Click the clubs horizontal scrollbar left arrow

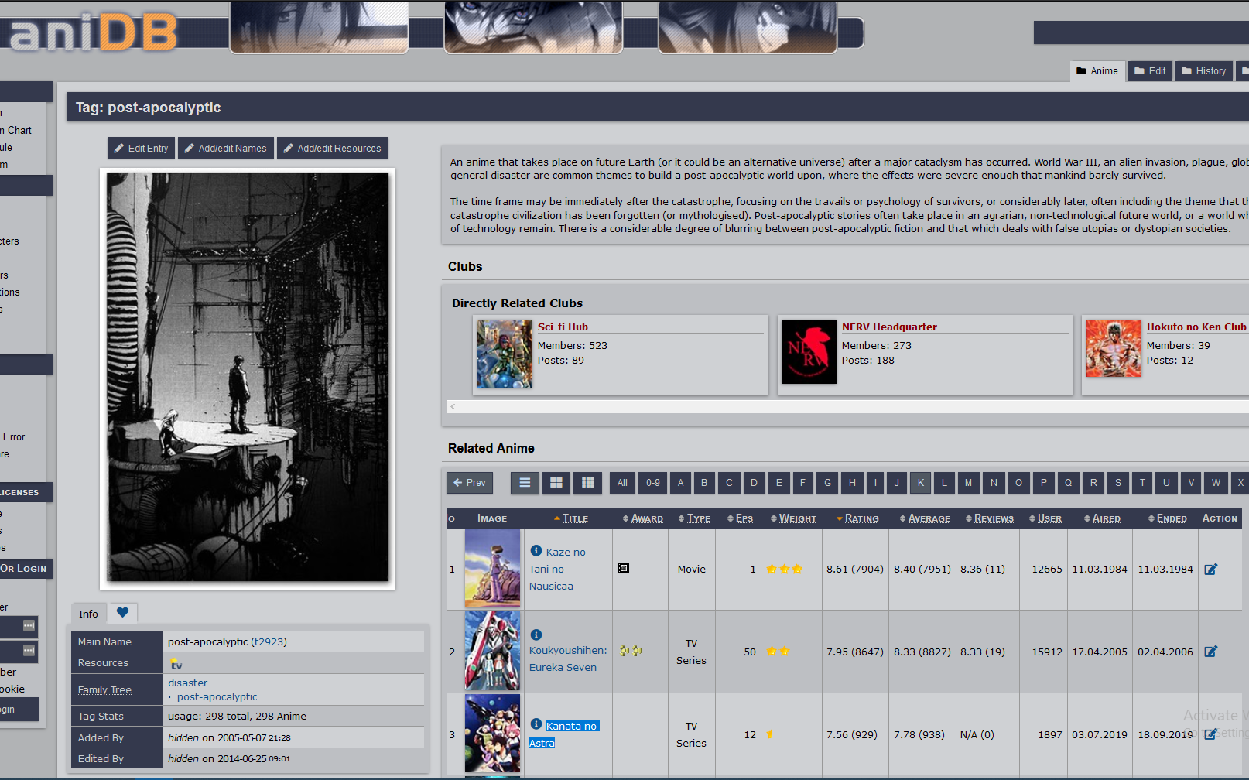(453, 406)
